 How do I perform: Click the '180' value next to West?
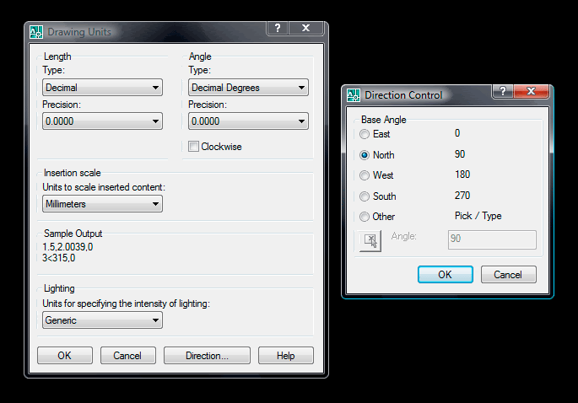pos(462,175)
